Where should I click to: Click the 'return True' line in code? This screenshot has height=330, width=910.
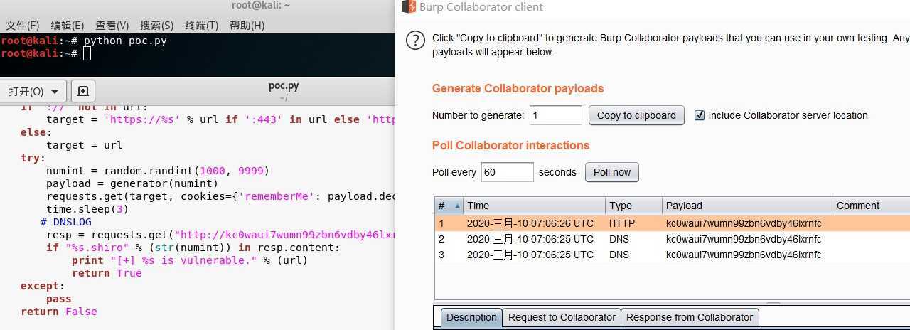coord(107,273)
